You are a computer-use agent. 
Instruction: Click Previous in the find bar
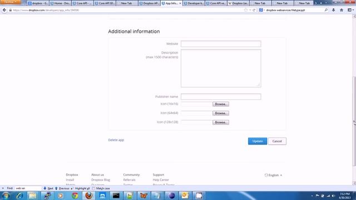point(62,188)
